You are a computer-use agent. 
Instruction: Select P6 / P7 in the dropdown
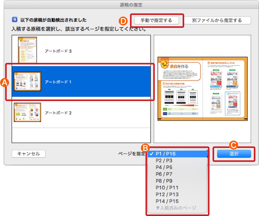pos(164,174)
